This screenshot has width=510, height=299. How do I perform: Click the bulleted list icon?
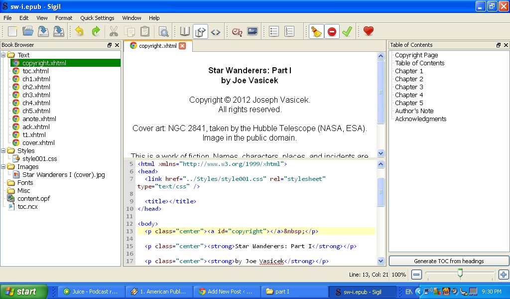point(274,31)
